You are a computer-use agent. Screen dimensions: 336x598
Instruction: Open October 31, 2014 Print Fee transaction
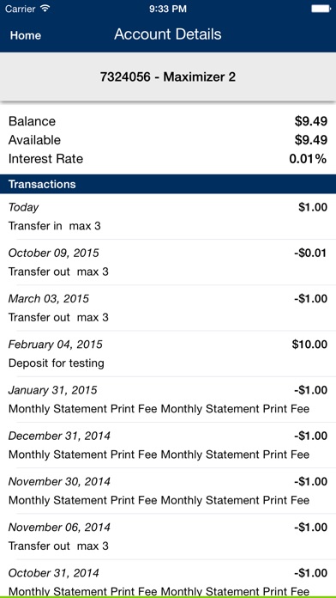168,578
